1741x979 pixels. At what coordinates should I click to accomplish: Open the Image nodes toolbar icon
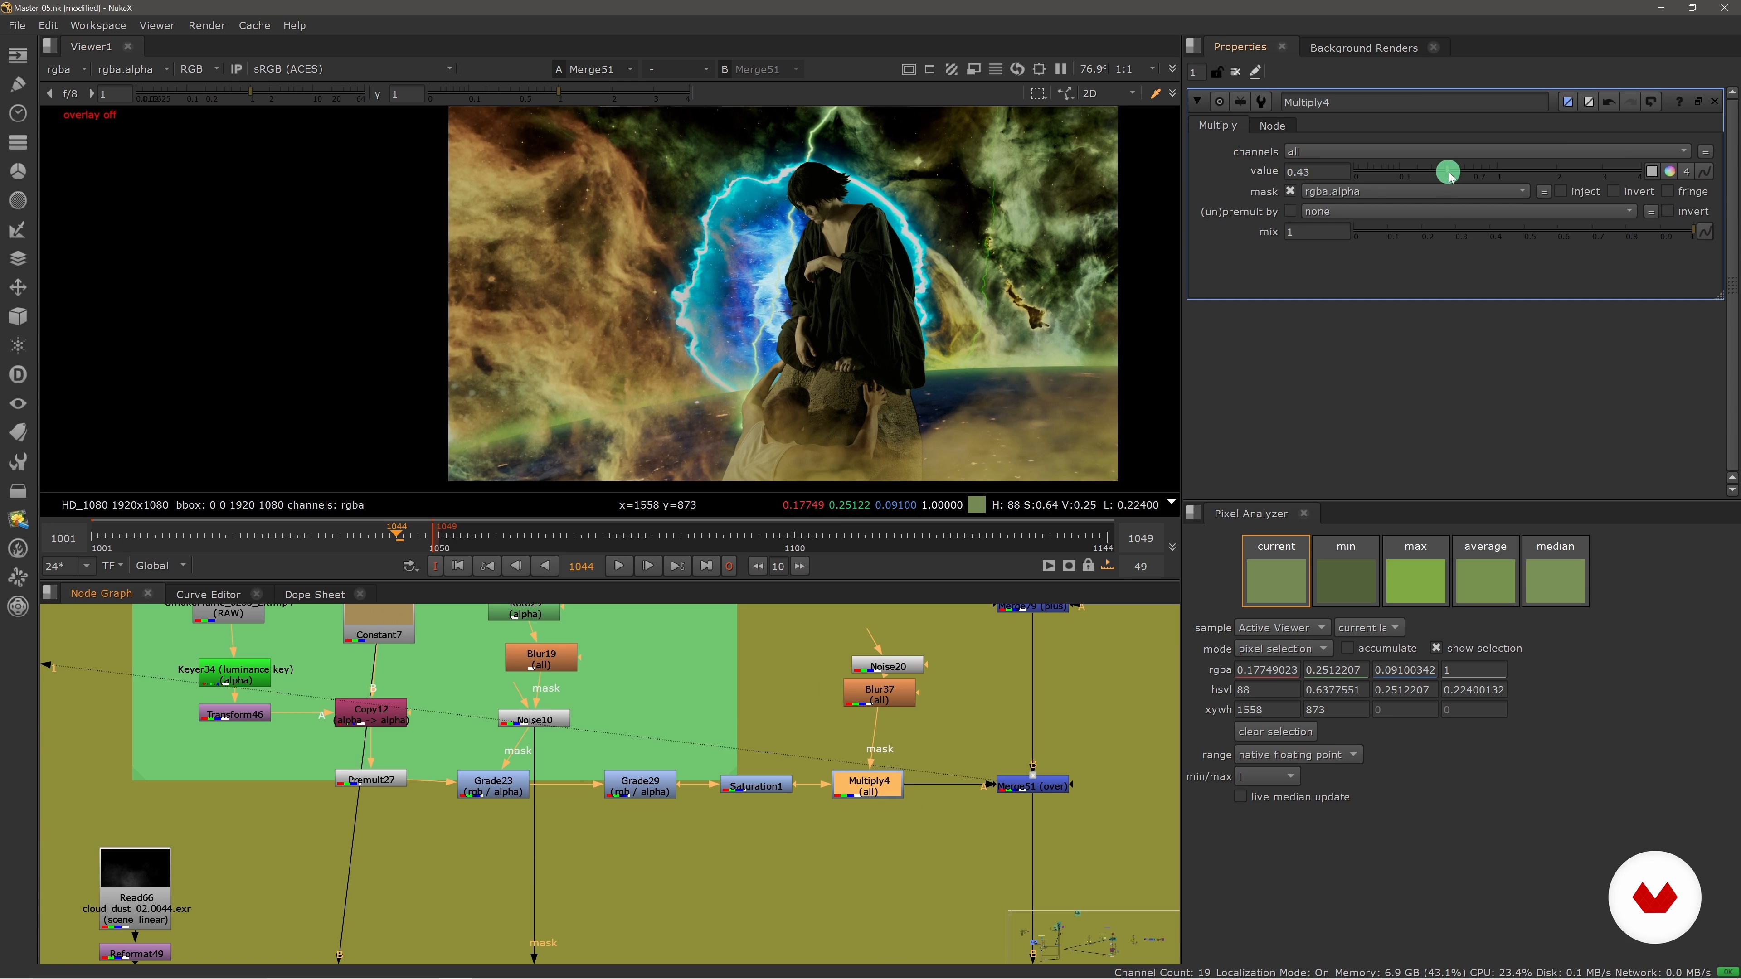[18, 55]
